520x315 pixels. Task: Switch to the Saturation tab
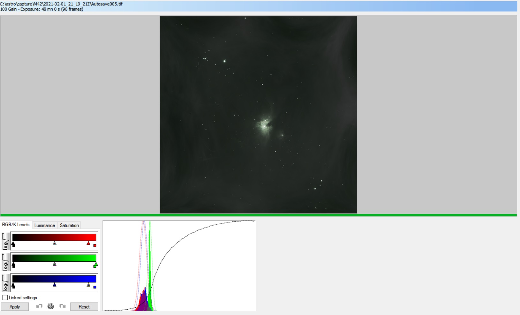[69, 225]
